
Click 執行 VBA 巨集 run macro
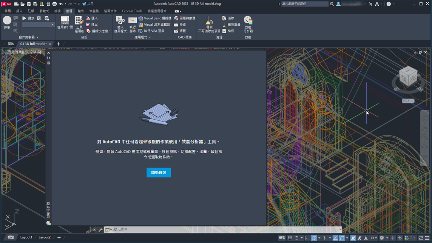(x=151, y=31)
